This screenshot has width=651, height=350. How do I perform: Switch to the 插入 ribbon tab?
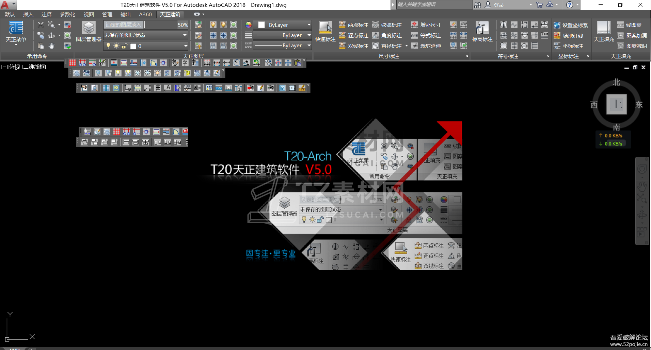coord(28,14)
